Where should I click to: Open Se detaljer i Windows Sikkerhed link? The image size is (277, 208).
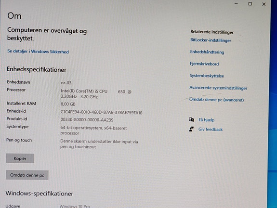pyautogui.click(x=38, y=52)
